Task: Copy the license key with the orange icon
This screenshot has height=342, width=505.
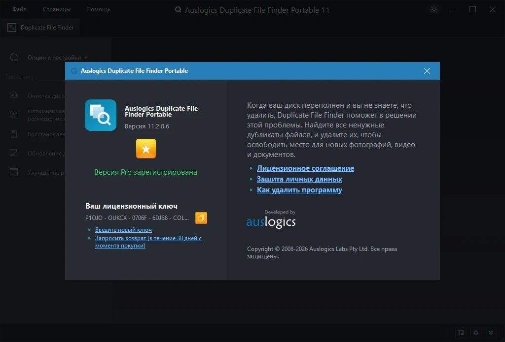Action: (201, 218)
